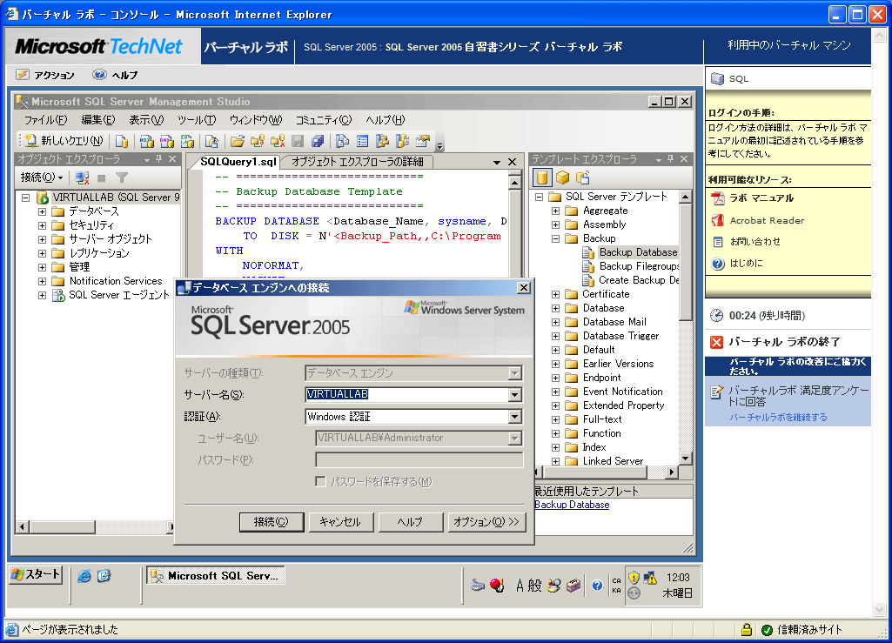Click the Filter funnel icon in Object Explorer
Screen dimensions: 892x643
click(121, 178)
